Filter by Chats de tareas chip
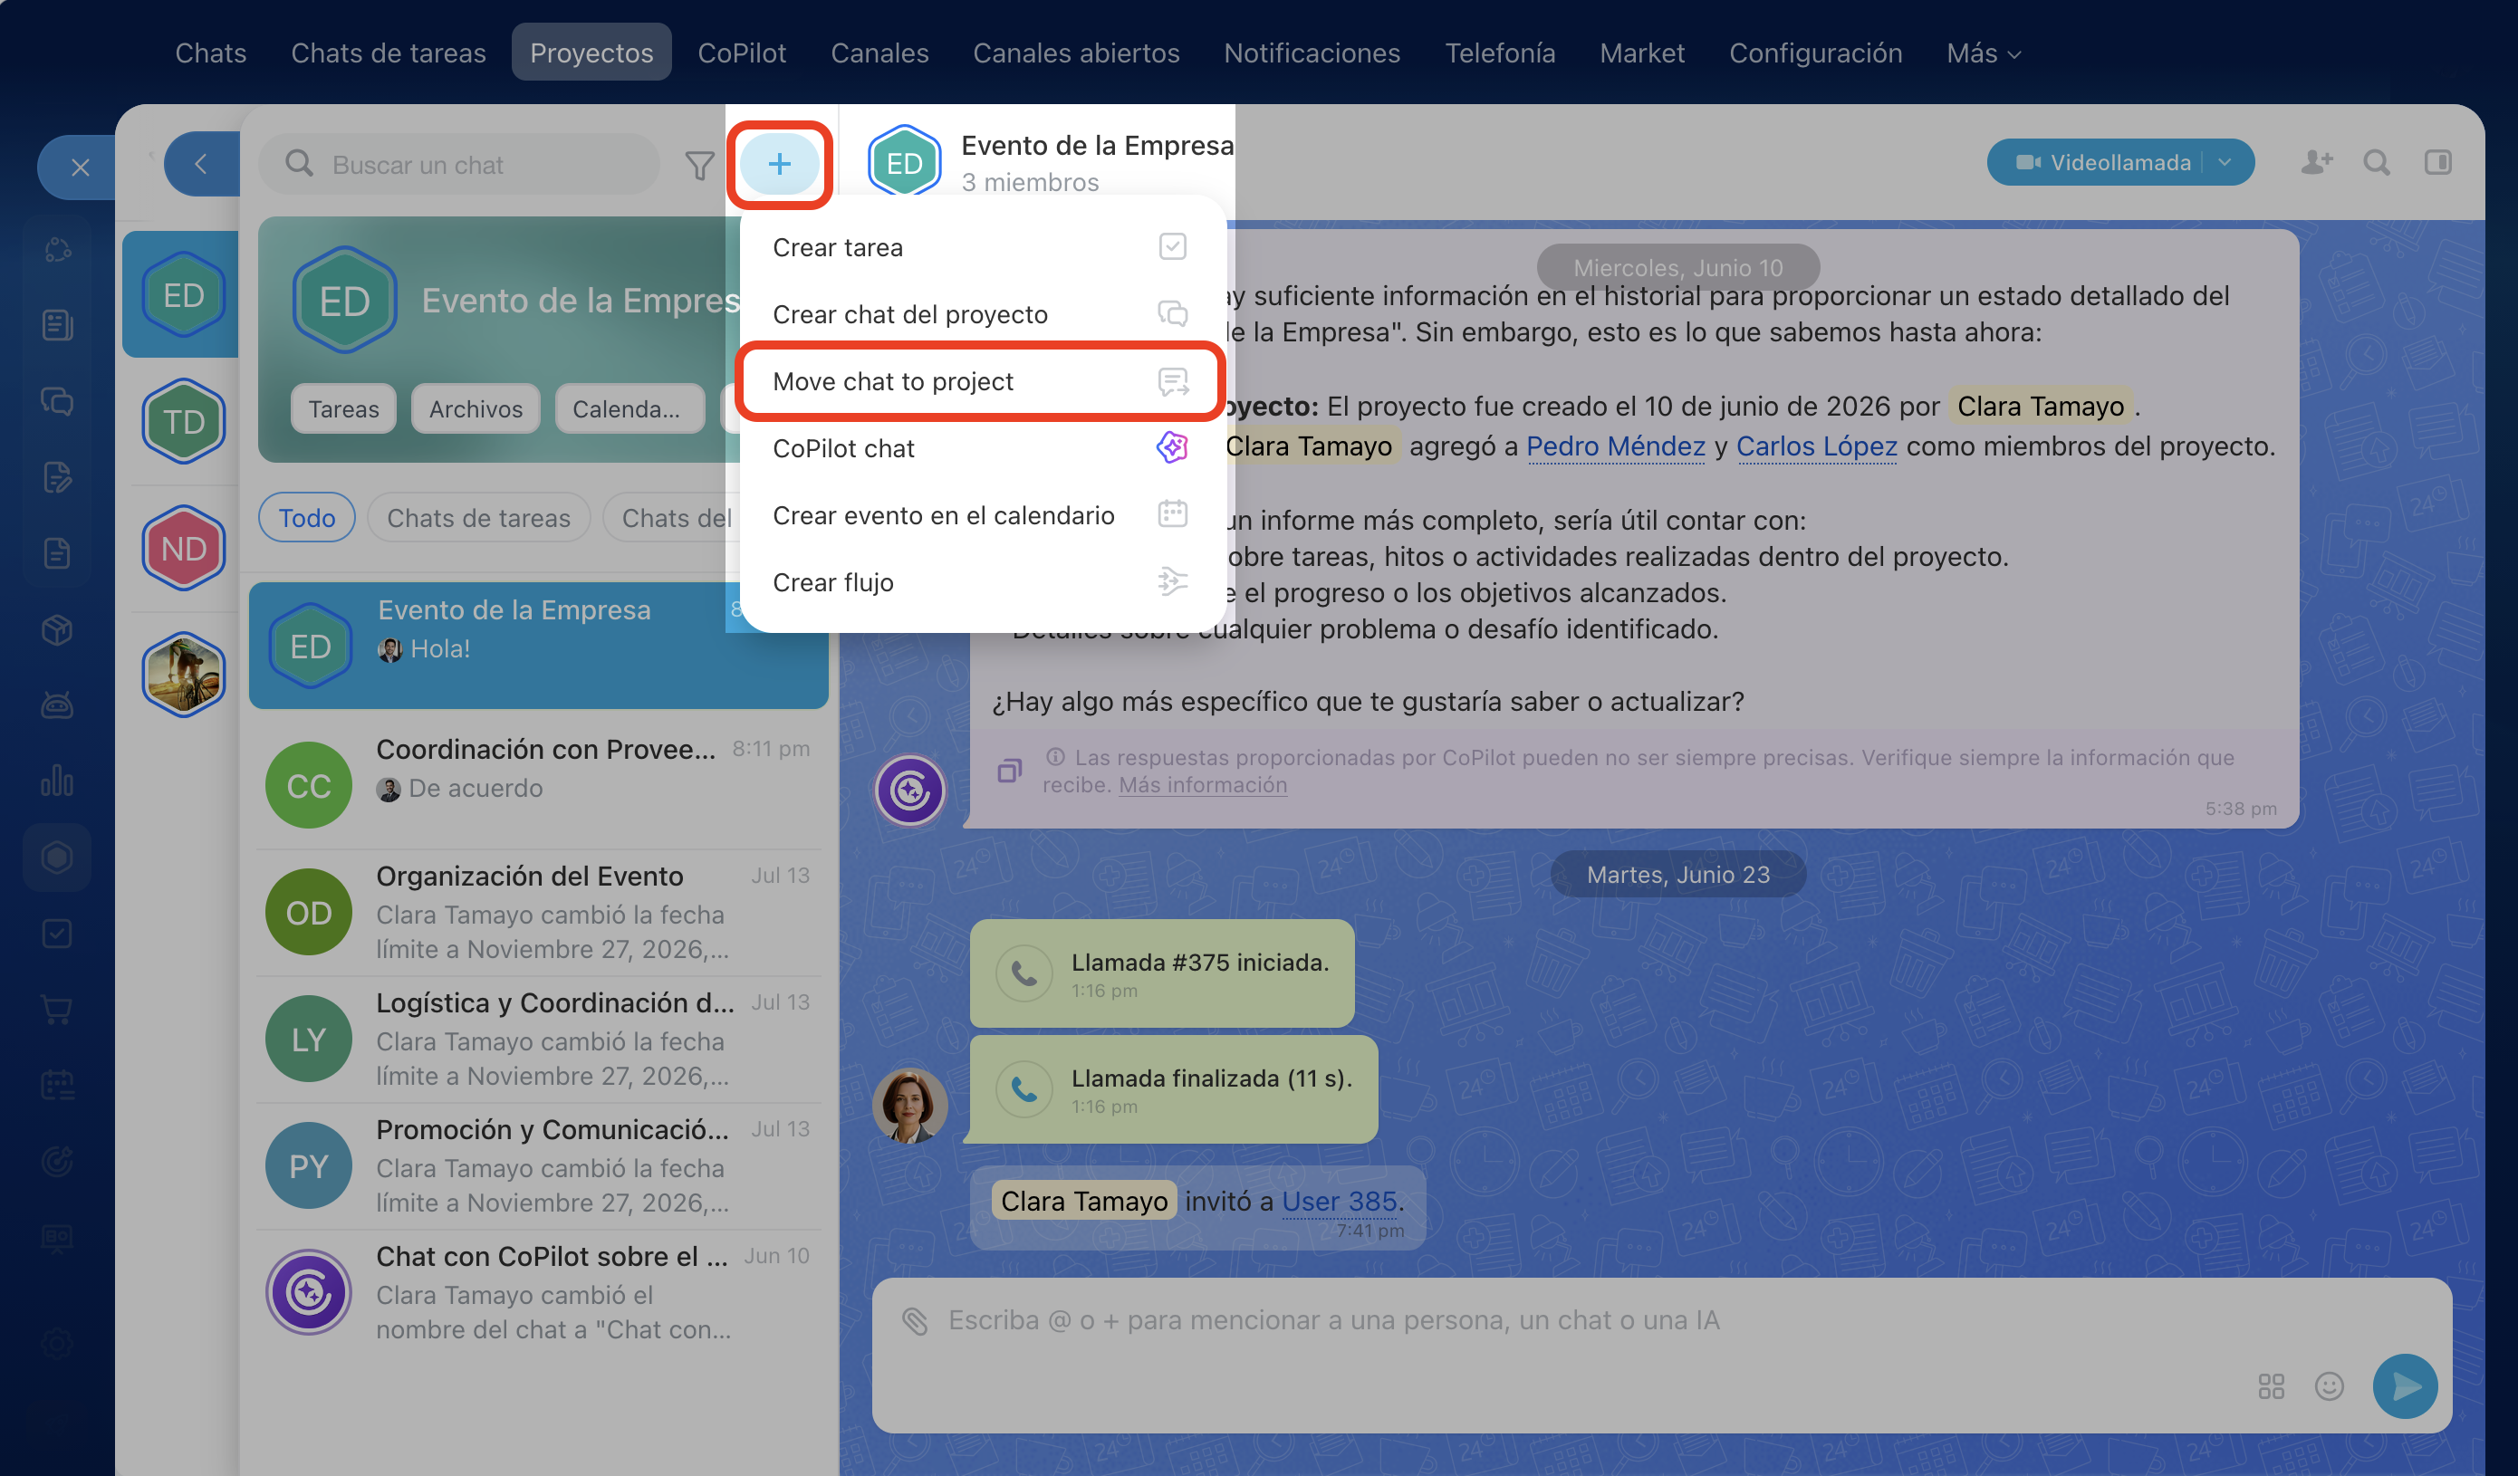This screenshot has height=1476, width=2518. 478,517
